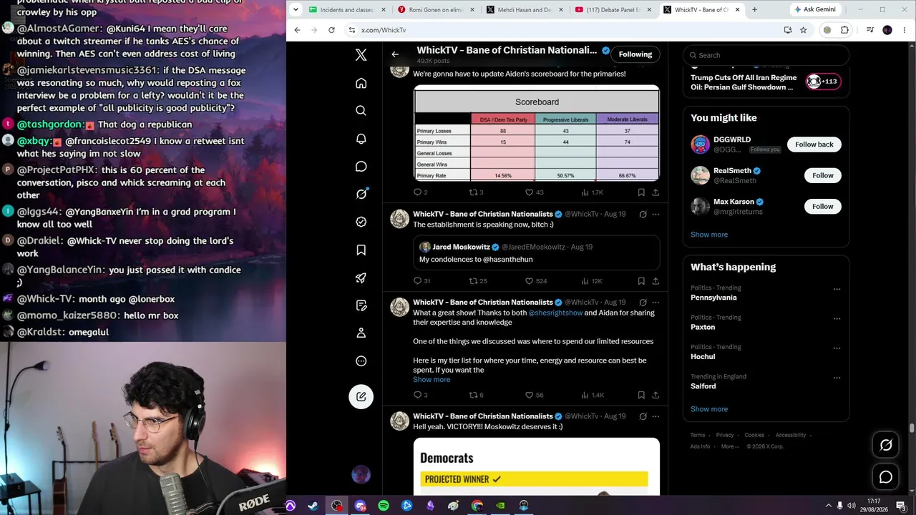Open the X logo home icon
This screenshot has height=515, width=916.
pyautogui.click(x=361, y=55)
